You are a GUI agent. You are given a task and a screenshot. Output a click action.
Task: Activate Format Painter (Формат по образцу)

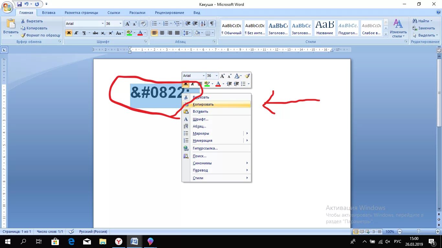(40, 35)
